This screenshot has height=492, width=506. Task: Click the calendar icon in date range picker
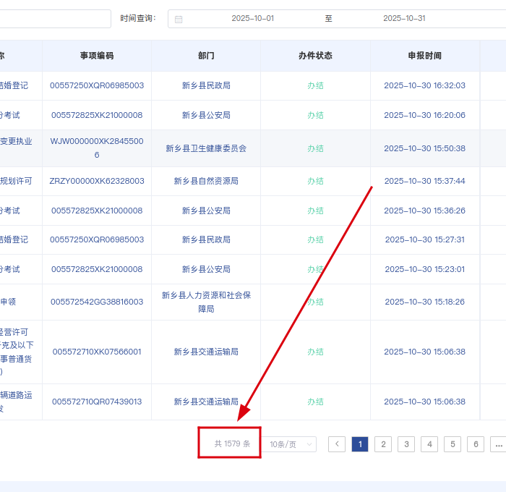pos(179,19)
